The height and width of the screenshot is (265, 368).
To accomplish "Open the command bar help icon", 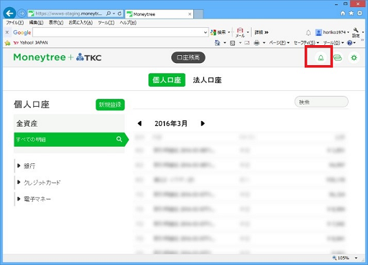I will point(349,43).
